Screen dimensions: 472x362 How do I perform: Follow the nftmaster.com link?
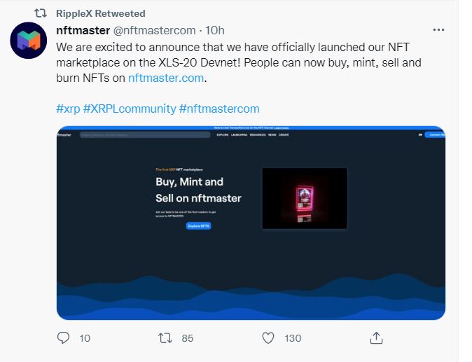166,78
